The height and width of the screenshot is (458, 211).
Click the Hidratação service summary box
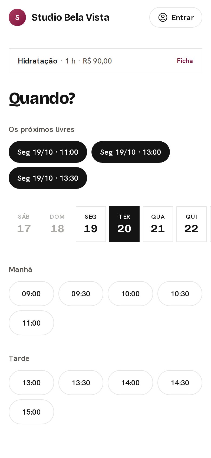tap(105, 61)
